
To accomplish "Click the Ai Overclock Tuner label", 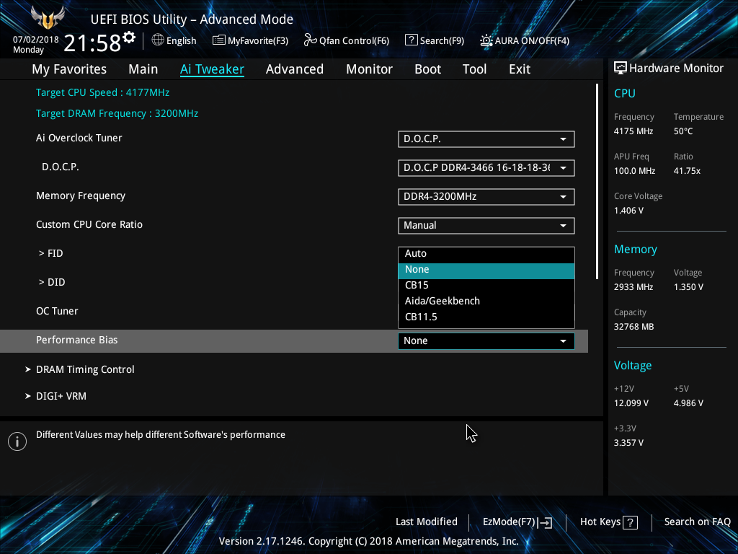I will click(x=79, y=138).
